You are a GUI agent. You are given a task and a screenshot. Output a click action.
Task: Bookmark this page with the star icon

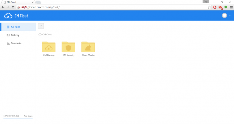coord(209,7)
